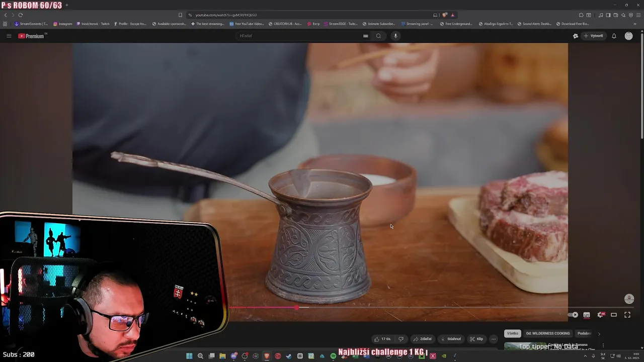Switch to theater mode
This screenshot has width=644, height=362.
pyautogui.click(x=614, y=315)
